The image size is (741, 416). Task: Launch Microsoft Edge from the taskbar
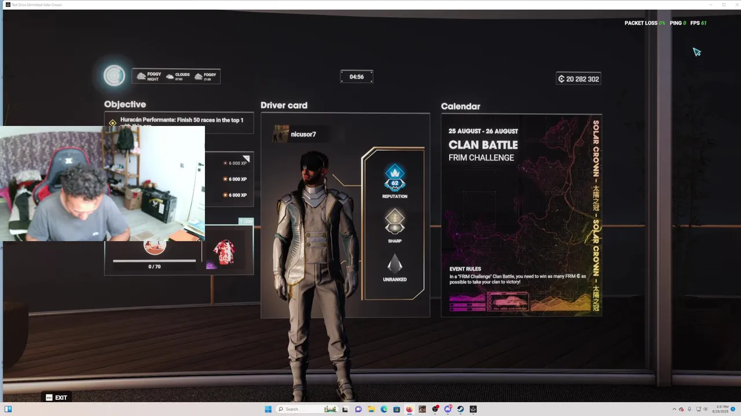pos(384,409)
